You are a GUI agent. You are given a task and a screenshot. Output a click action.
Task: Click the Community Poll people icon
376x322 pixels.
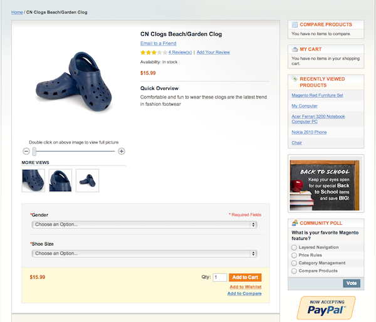295,223
